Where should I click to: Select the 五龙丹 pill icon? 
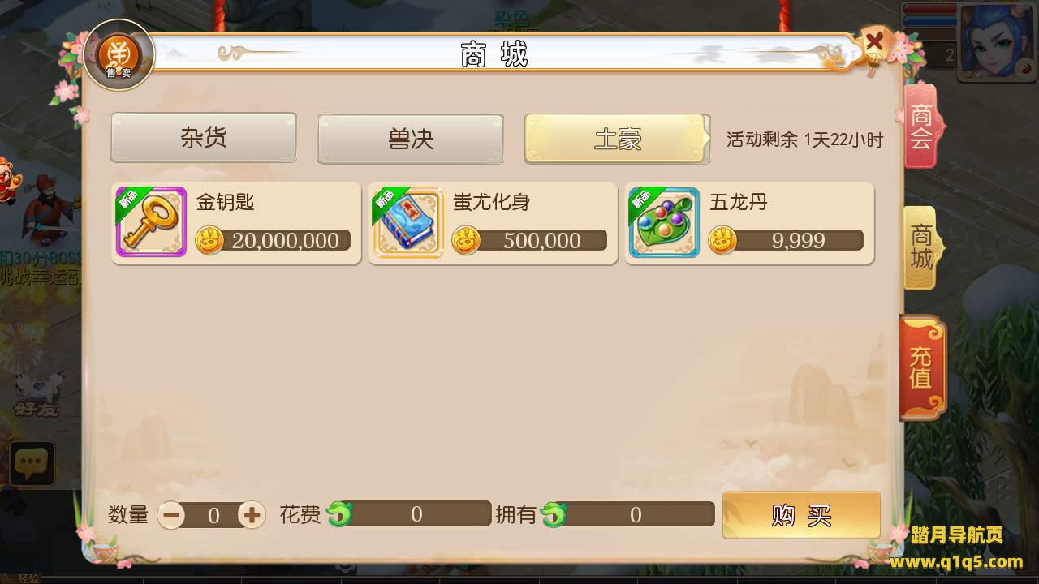[x=664, y=222]
